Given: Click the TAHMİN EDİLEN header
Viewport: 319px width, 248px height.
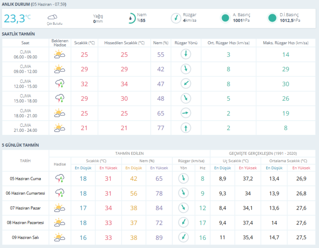Looking at the screenshot, I should [129, 154].
